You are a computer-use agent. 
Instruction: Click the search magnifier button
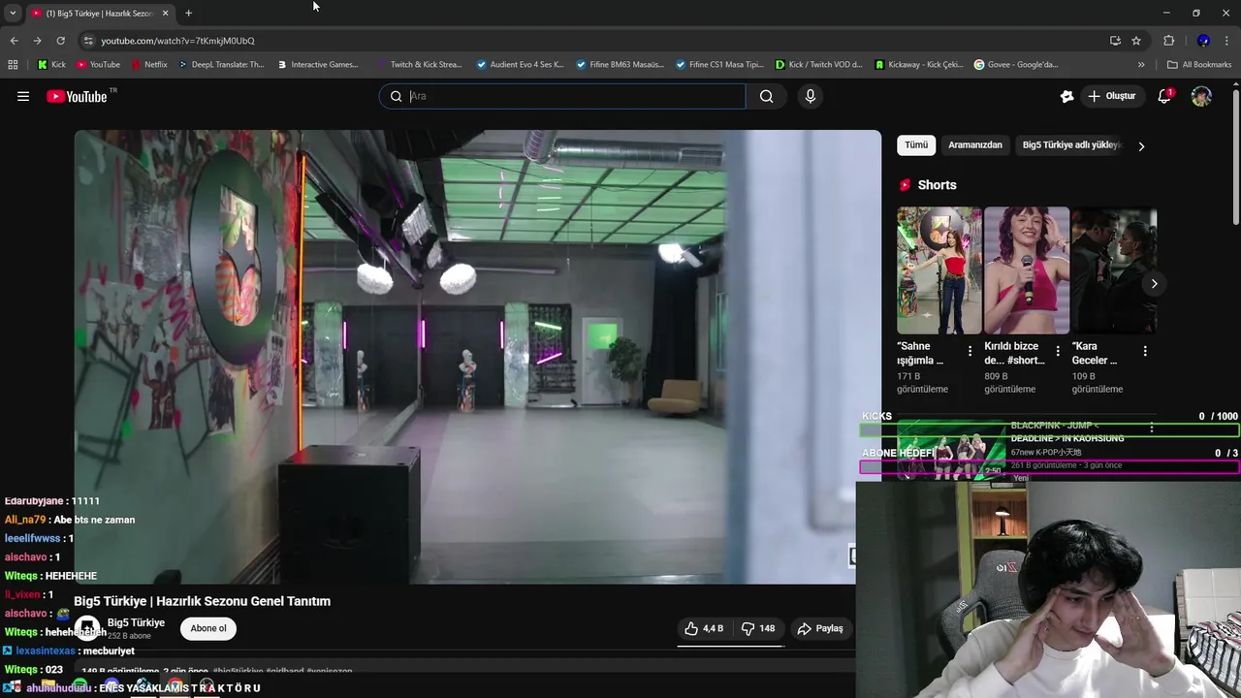pyautogui.click(x=766, y=96)
